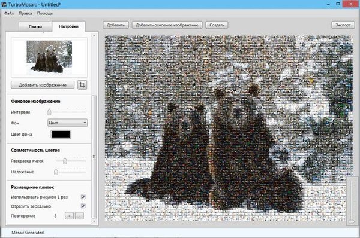Click the Mosaic Generated status text
Image resolution: width=360 pixels, height=238 pixels.
pos(28,233)
